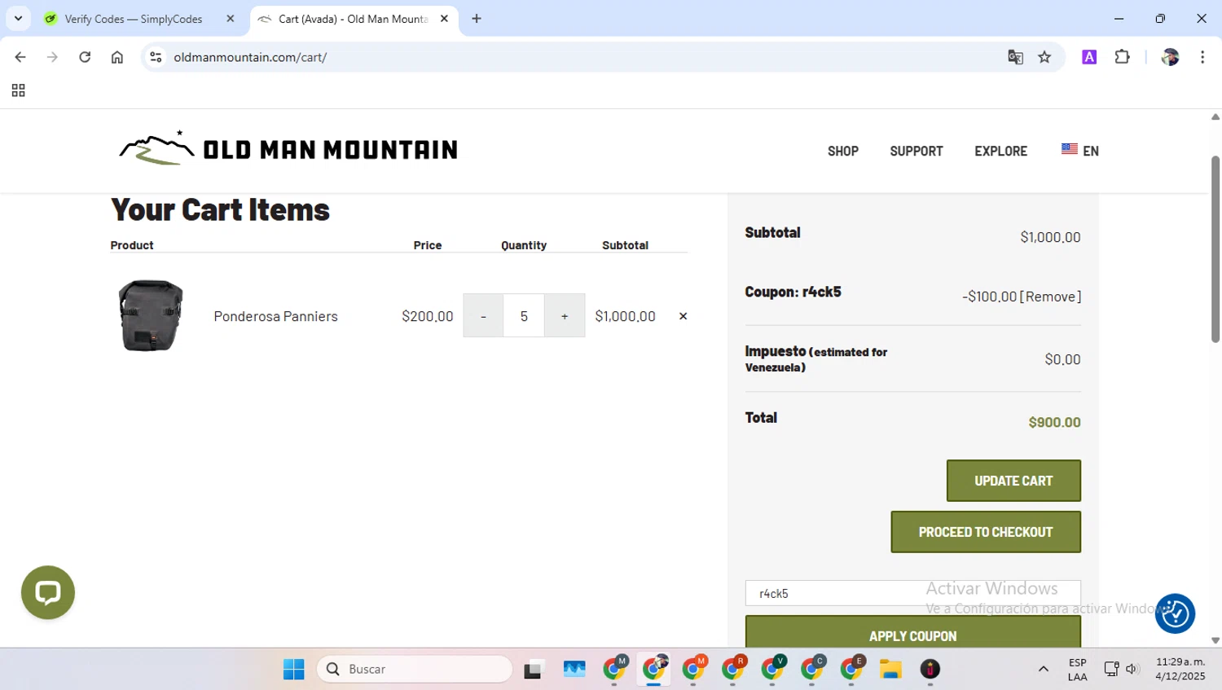Open the Chrome profile E taskbar icon
The height and width of the screenshot is (690, 1222).
pos(851,669)
